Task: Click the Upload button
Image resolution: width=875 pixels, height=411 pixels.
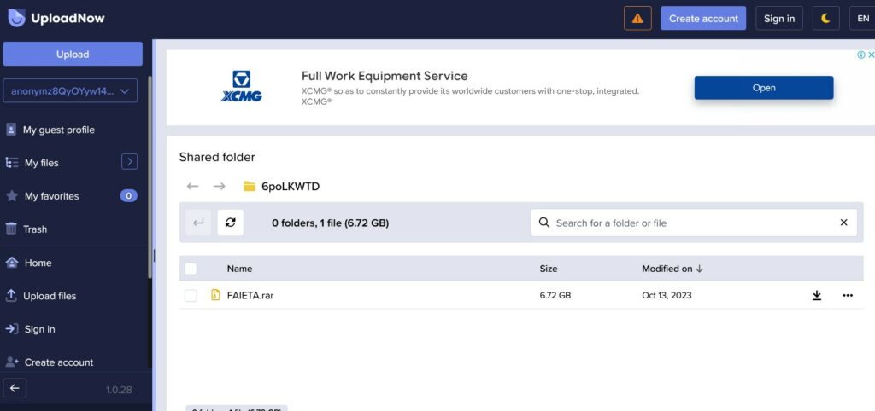Action: pyautogui.click(x=73, y=55)
